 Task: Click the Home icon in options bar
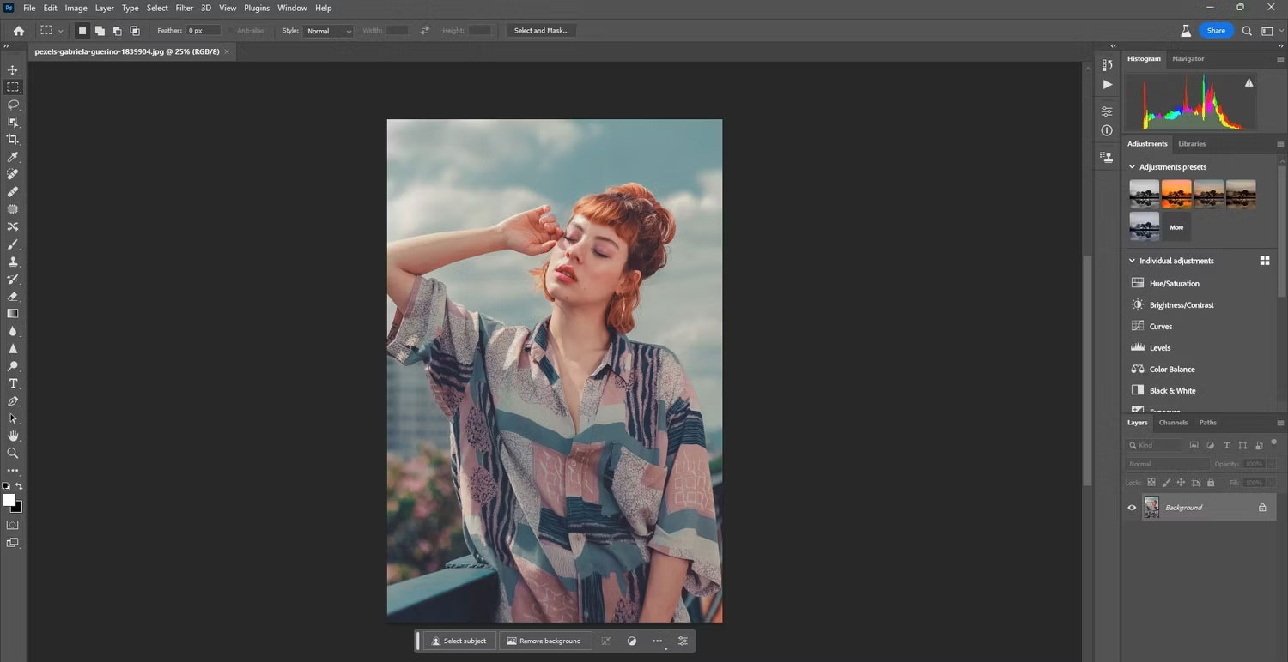tap(19, 31)
